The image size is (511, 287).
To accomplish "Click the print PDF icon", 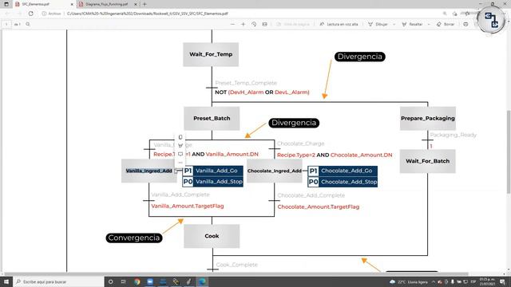I will tap(465, 24).
